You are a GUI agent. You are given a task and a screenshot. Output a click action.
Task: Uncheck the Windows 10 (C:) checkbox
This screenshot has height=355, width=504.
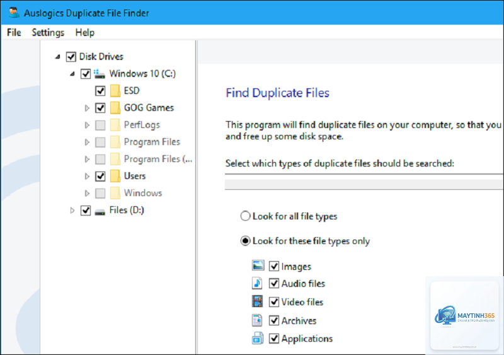click(86, 74)
